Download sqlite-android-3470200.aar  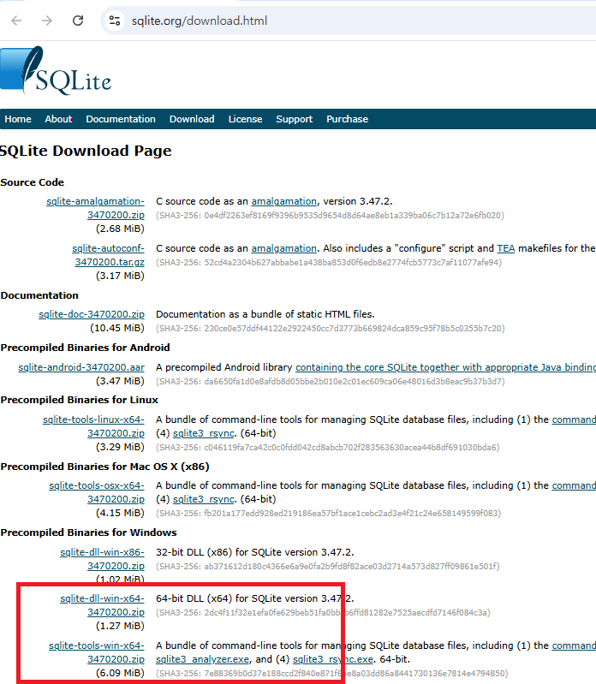pyautogui.click(x=81, y=367)
